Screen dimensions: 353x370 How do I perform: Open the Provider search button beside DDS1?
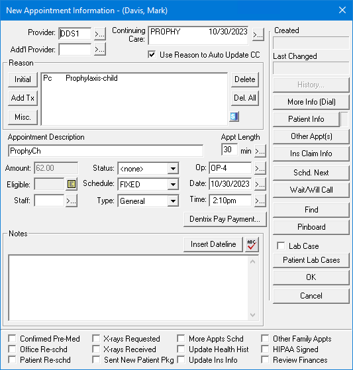(99, 34)
